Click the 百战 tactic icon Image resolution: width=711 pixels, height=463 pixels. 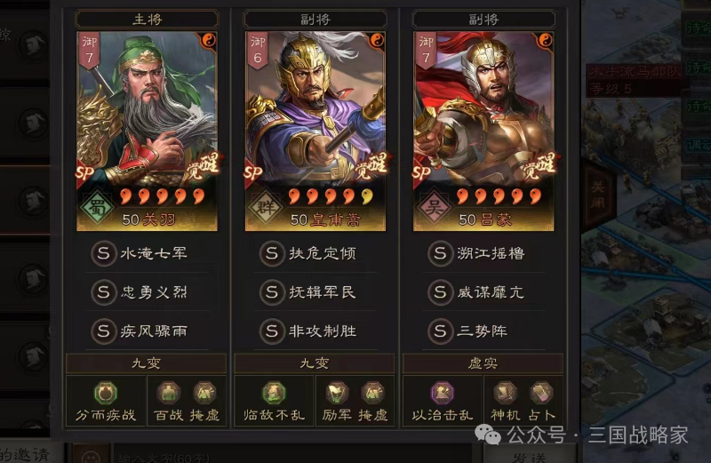click(169, 393)
